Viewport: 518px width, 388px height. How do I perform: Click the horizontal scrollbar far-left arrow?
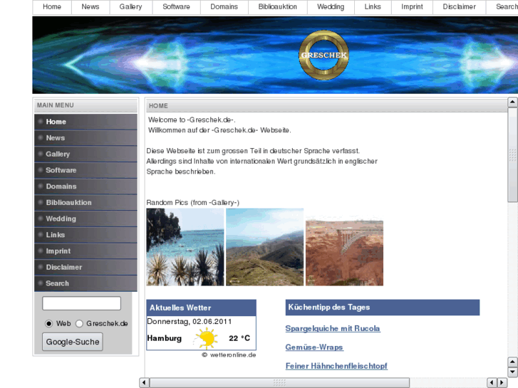click(x=144, y=382)
